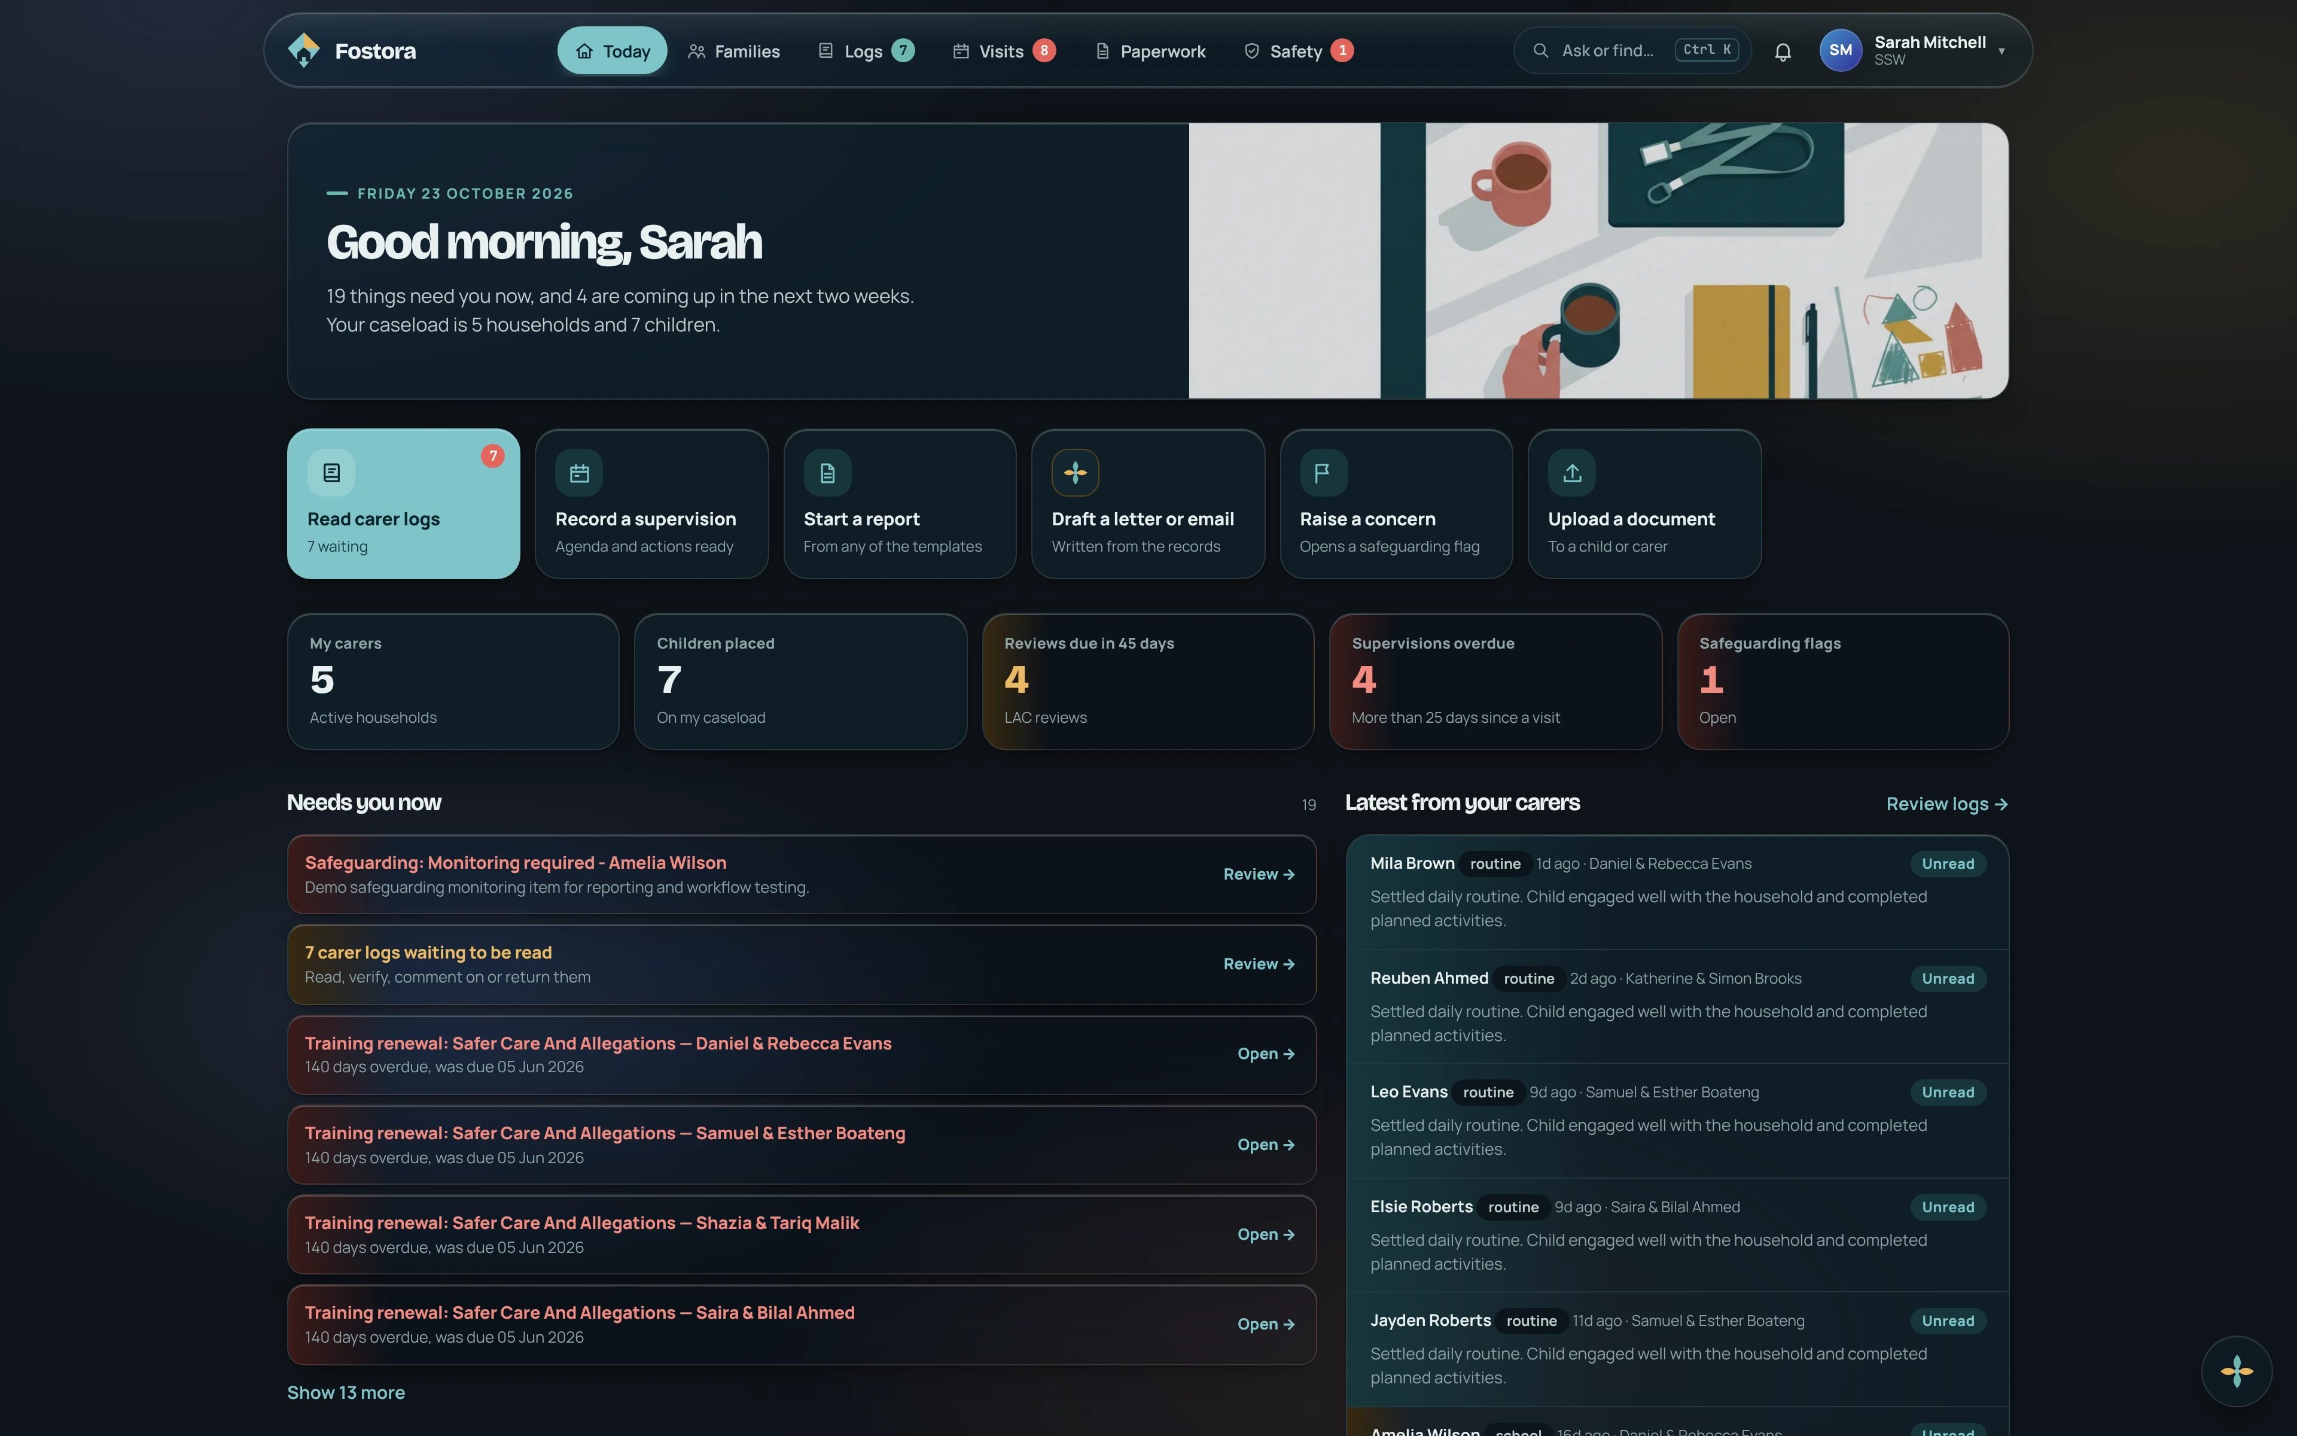
Task: Click the Read carer logs card icon
Action: [x=331, y=472]
